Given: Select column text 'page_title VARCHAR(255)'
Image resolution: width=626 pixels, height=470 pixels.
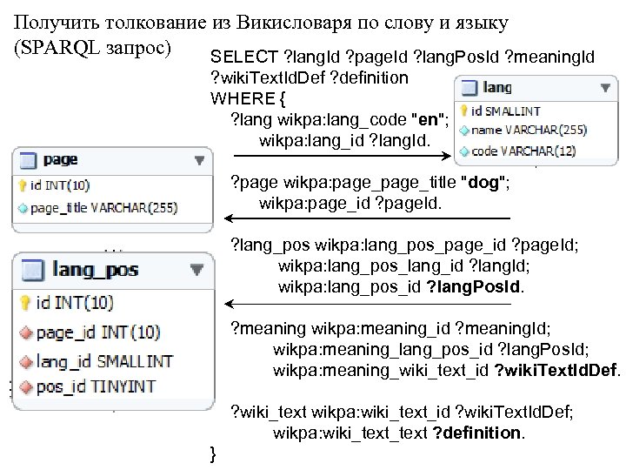Looking at the screenshot, I should click(103, 208).
